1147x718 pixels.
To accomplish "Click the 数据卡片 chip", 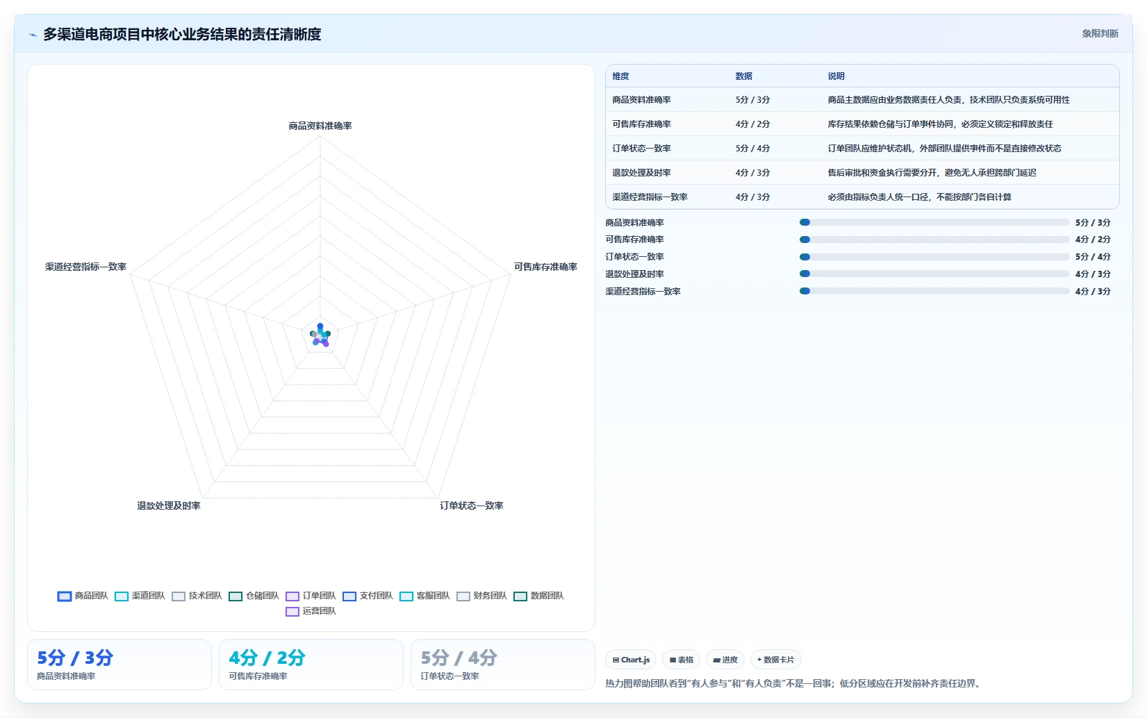I will point(775,660).
